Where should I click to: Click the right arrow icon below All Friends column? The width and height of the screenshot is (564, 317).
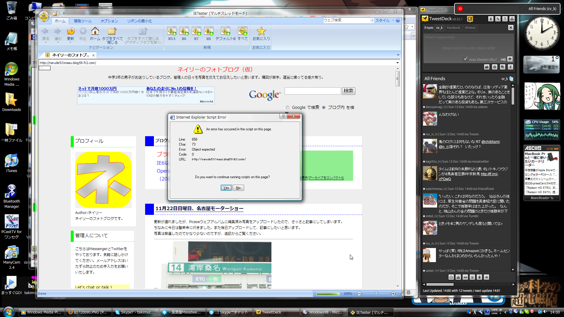(x=486, y=277)
